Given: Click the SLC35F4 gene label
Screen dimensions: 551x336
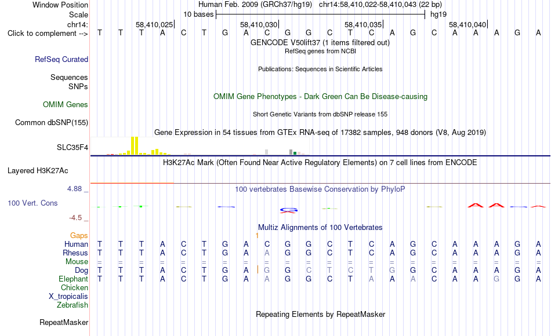Looking at the screenshot, I should click(x=72, y=148).
